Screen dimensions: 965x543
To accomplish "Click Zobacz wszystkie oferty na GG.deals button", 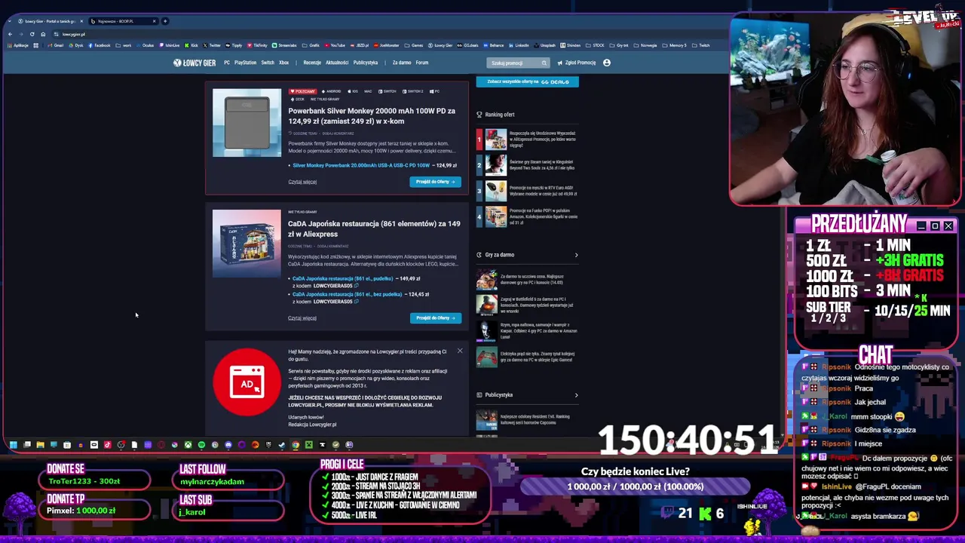I will 528,81.
